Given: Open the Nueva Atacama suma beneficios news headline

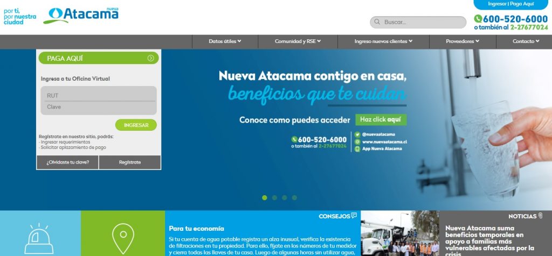Looking at the screenshot, I should [x=489, y=241].
